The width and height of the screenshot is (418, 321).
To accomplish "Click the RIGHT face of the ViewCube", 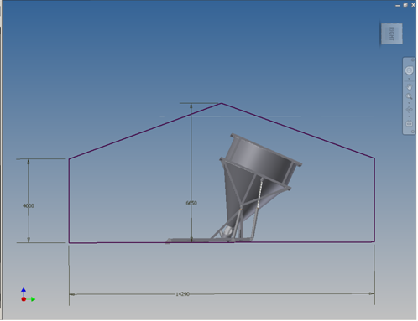I will pyautogui.click(x=392, y=34).
